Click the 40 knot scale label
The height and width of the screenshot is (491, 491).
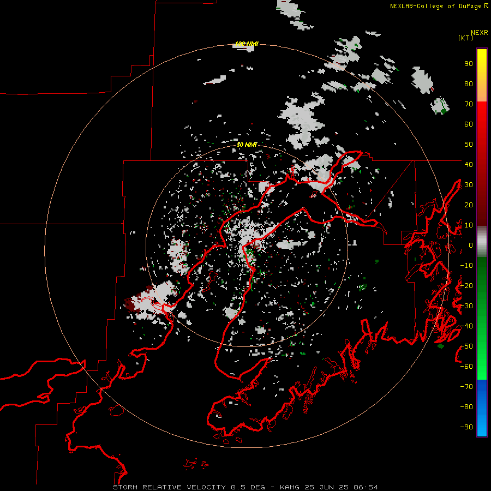pos(469,165)
